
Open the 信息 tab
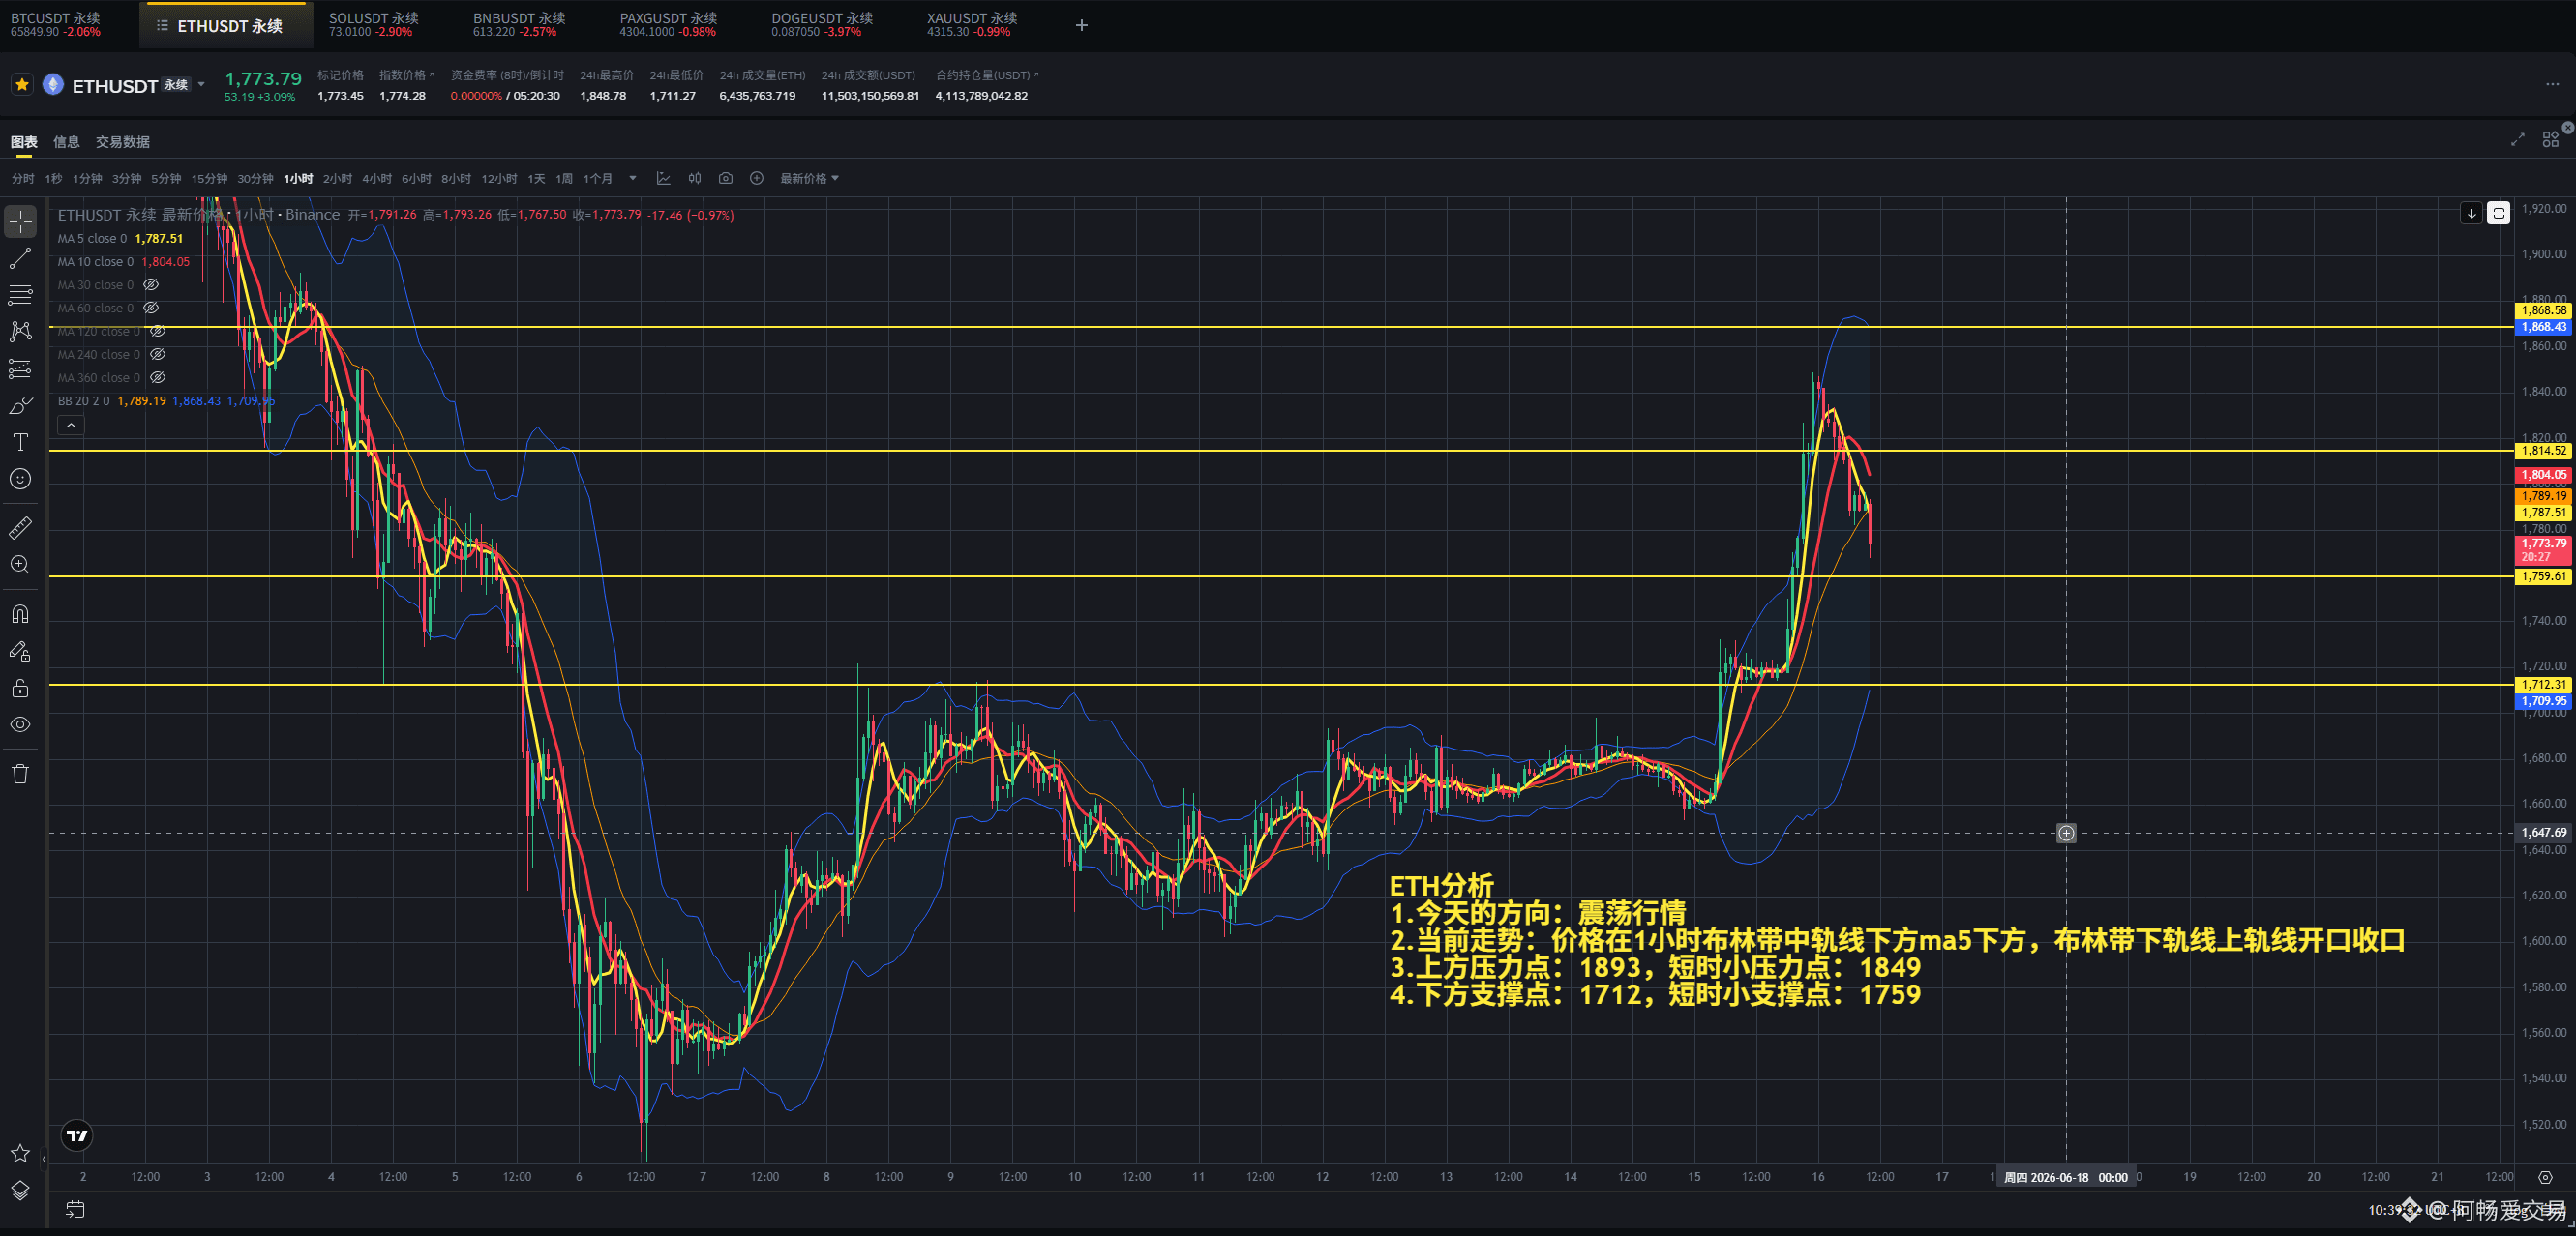coord(66,142)
